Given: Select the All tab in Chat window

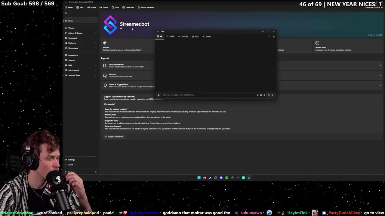Looking at the screenshot, I should (x=159, y=37).
